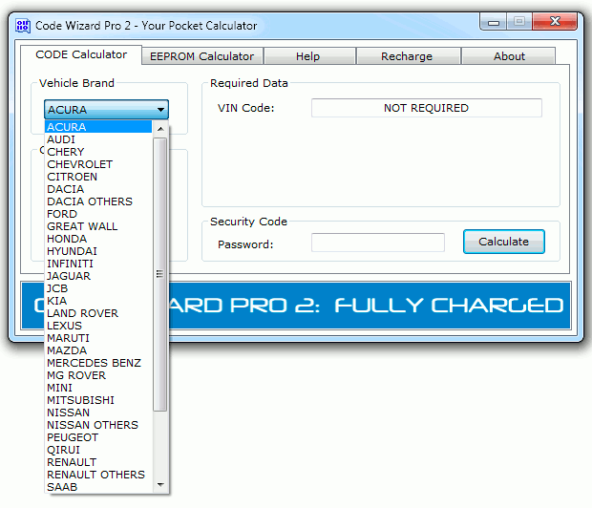Select KIA in the brand list
The image size is (592, 508).
(x=98, y=301)
